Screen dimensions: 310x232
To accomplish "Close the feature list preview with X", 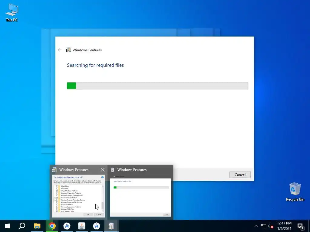I will point(103,170).
